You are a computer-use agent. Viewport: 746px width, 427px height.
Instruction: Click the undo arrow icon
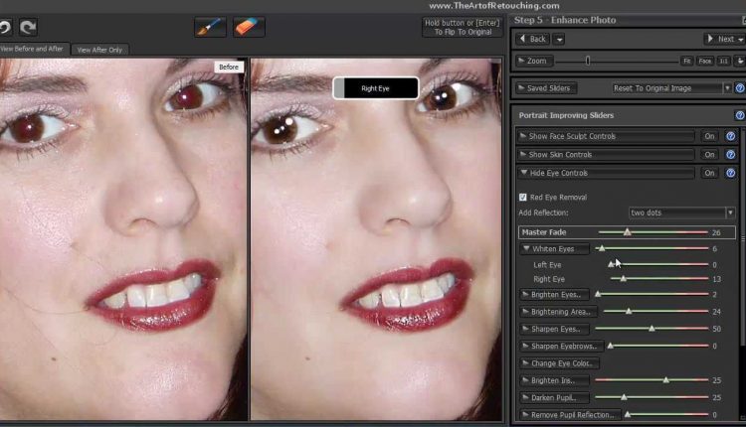tap(5, 27)
